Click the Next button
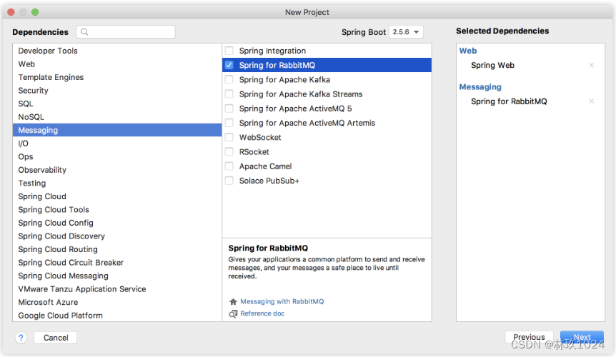The image size is (616, 357). click(582, 337)
